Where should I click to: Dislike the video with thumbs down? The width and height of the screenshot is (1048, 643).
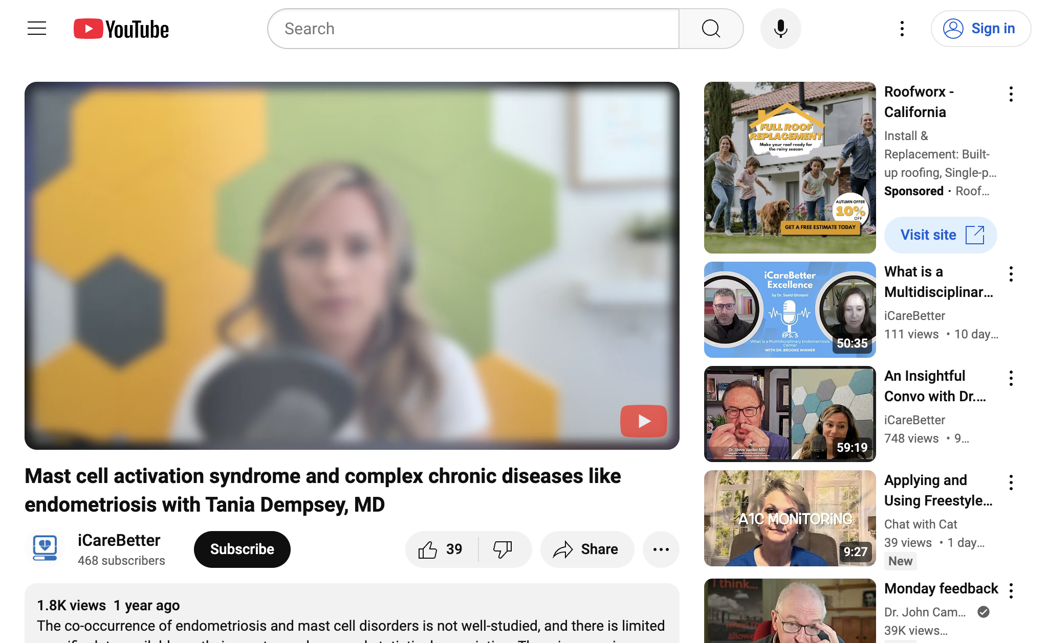point(504,549)
